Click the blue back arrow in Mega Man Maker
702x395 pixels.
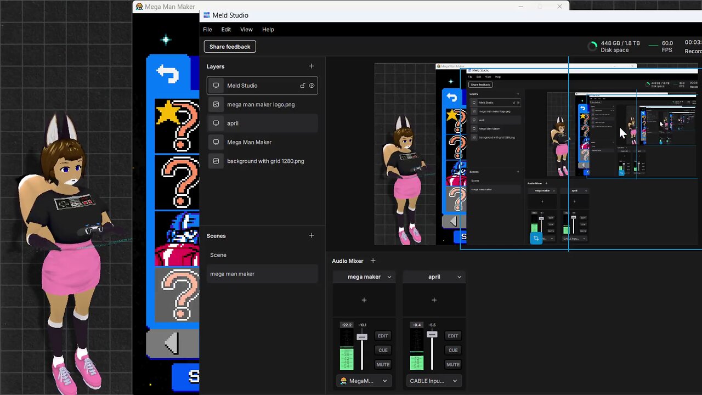pos(168,74)
